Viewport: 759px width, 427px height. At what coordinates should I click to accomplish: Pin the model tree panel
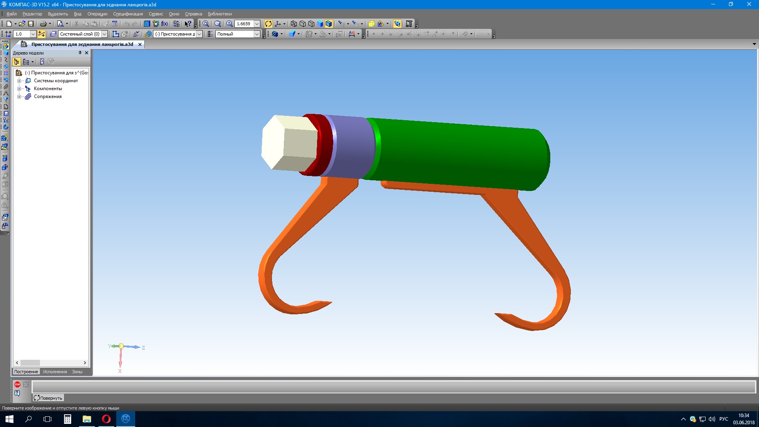click(80, 53)
